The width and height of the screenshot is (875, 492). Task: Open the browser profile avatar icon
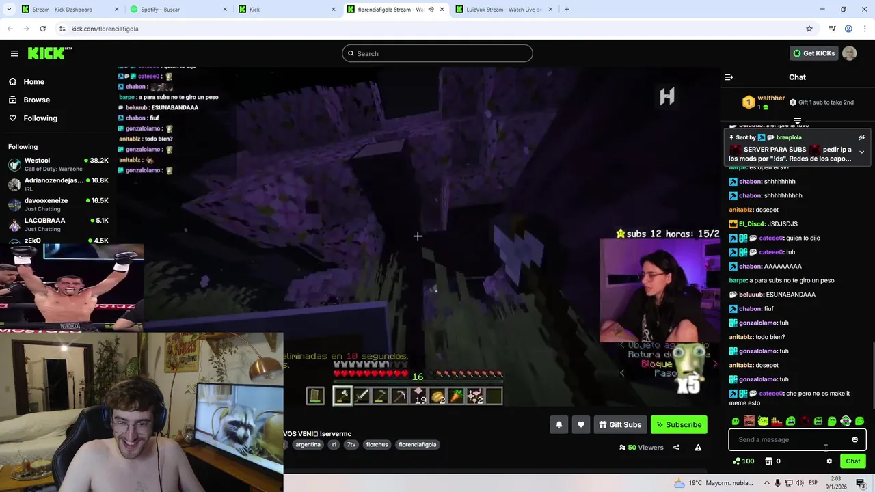pos(848,29)
